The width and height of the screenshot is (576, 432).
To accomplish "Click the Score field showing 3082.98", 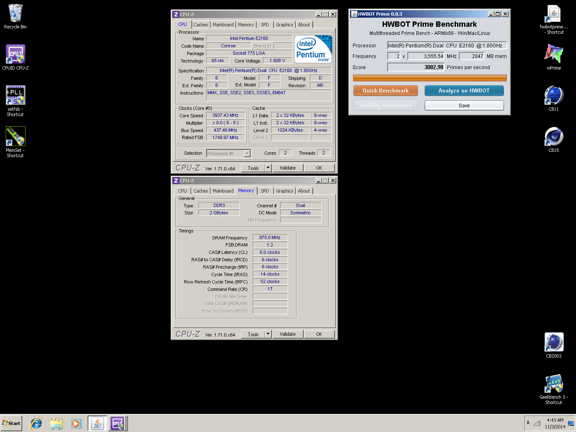I will click(x=416, y=67).
